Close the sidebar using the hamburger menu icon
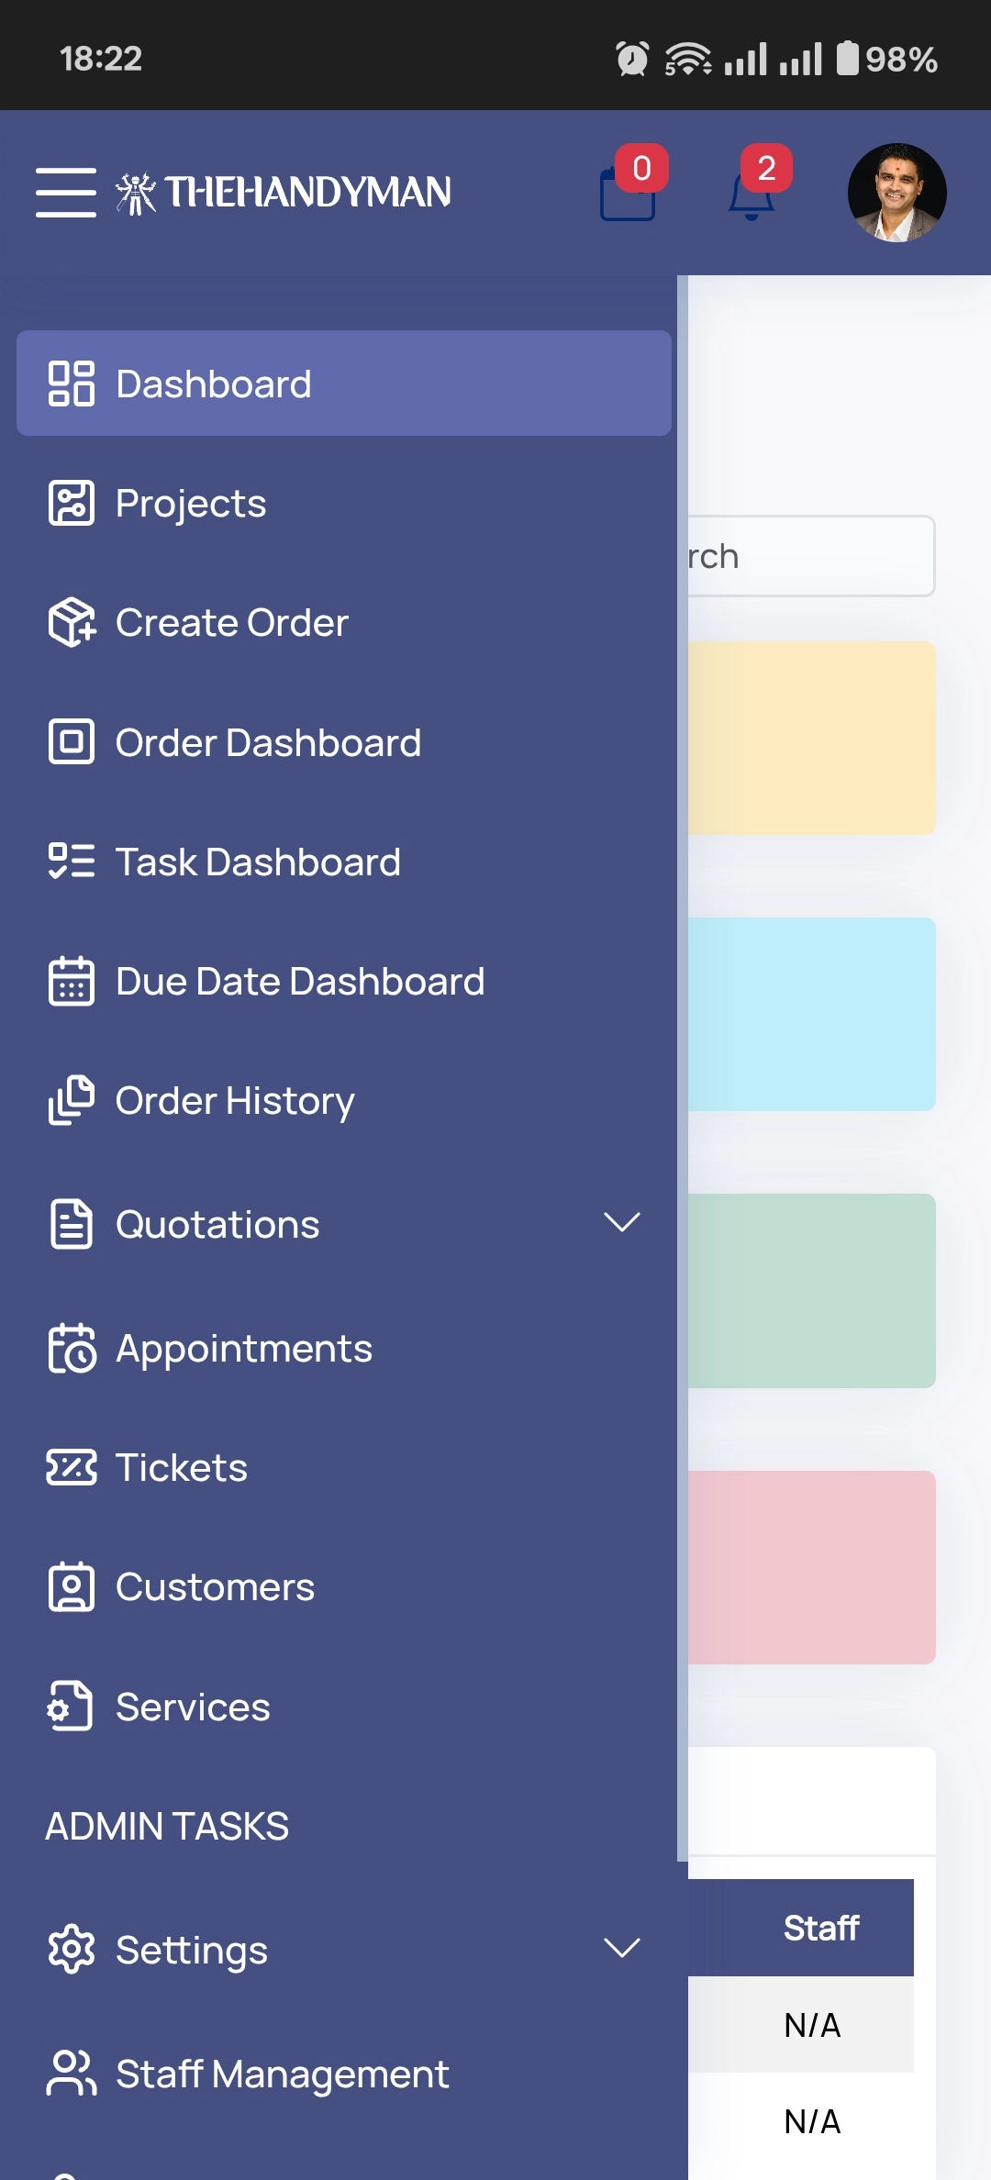 66,193
